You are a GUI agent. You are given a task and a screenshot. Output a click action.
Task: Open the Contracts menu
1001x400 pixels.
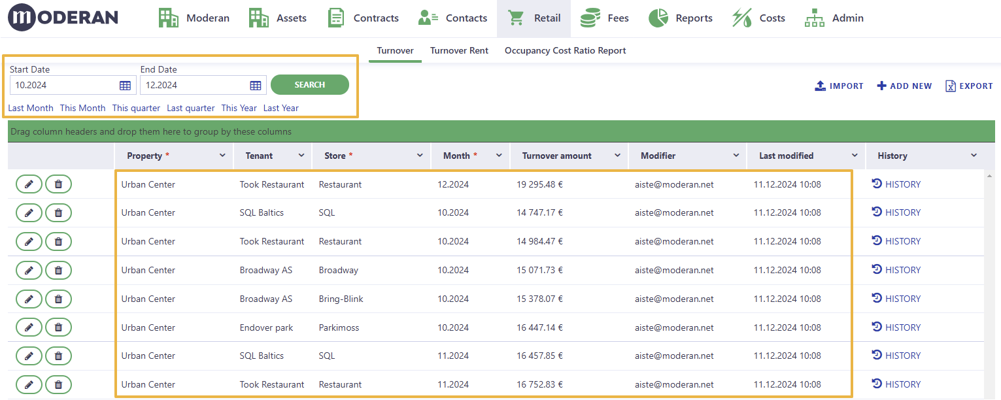(363, 18)
